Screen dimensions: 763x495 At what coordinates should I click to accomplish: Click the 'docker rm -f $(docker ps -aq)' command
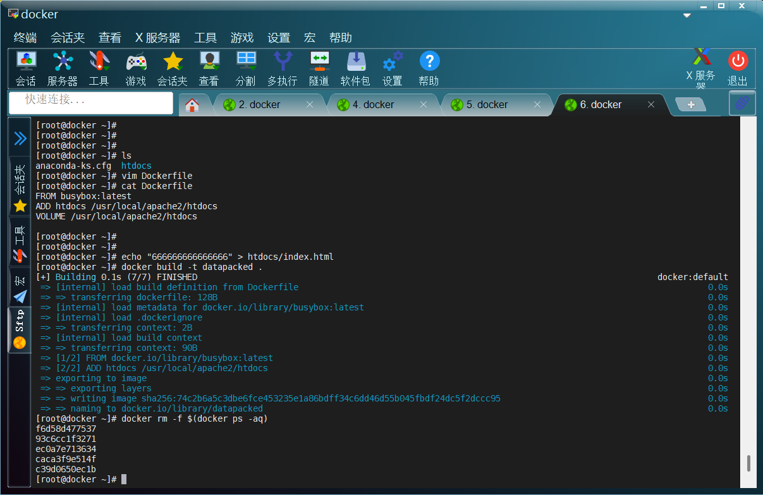[x=195, y=419]
